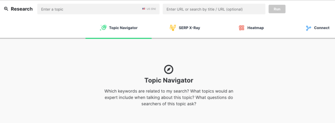Click the Research magnifier icon
Screen dimensions: 335x123
pos(6,9)
